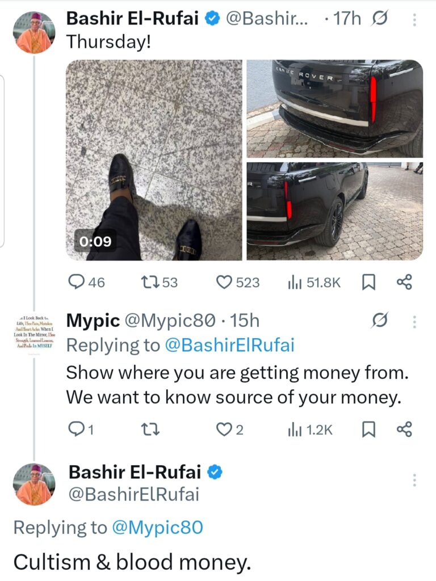Play the 0:09 shoe video
This screenshot has height=581, width=436.
click(x=154, y=161)
